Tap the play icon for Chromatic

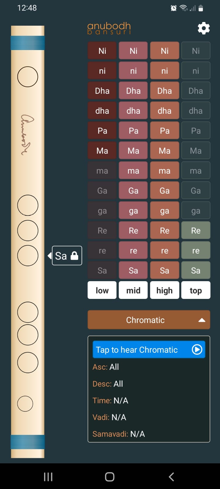[197, 349]
